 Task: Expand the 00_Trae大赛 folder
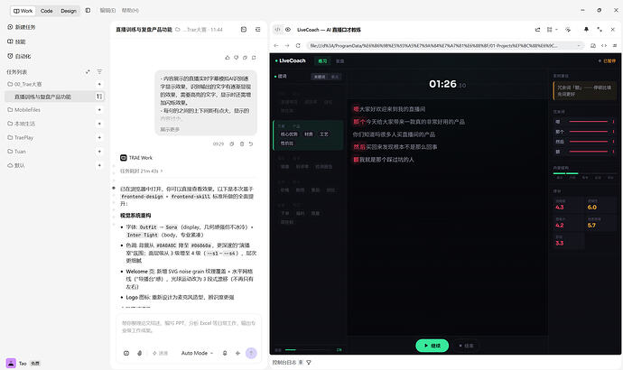[x=24, y=84]
